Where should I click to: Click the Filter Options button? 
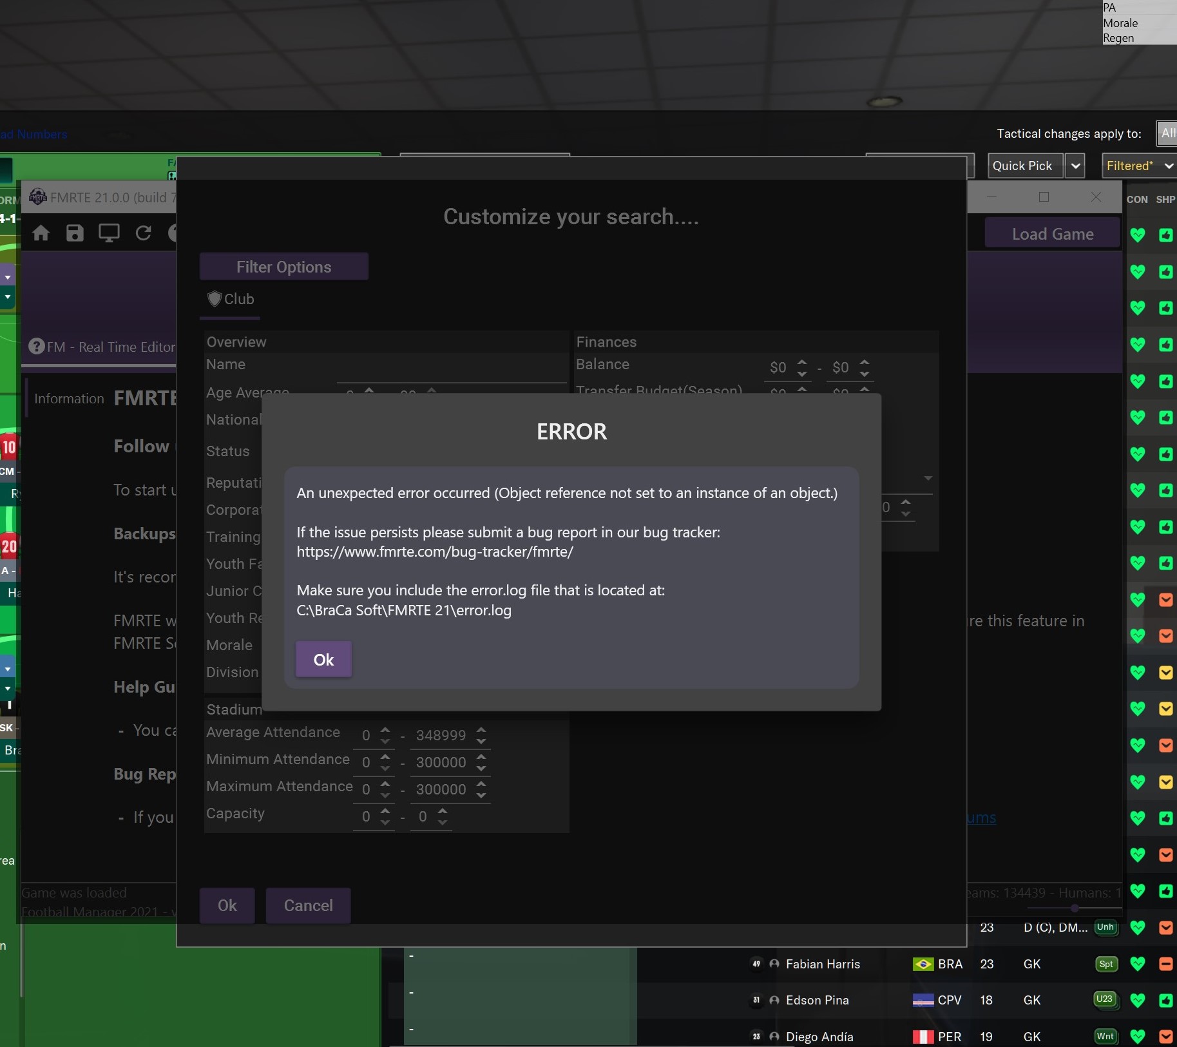283,267
